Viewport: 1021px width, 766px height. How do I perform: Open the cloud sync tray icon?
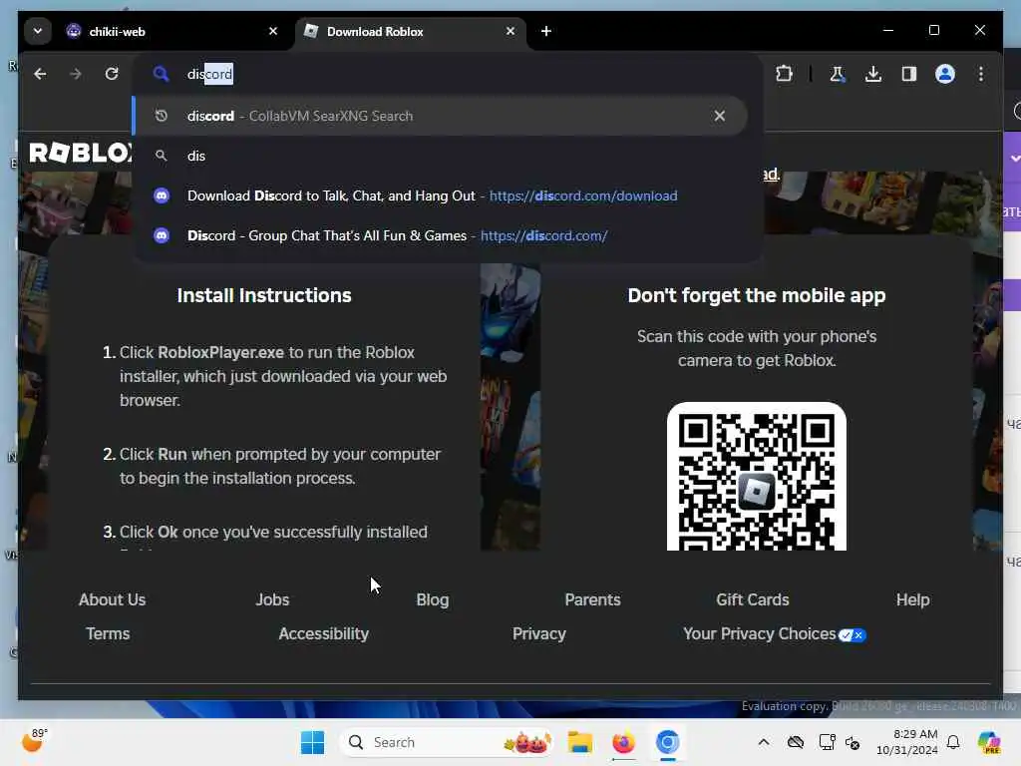[x=795, y=742]
